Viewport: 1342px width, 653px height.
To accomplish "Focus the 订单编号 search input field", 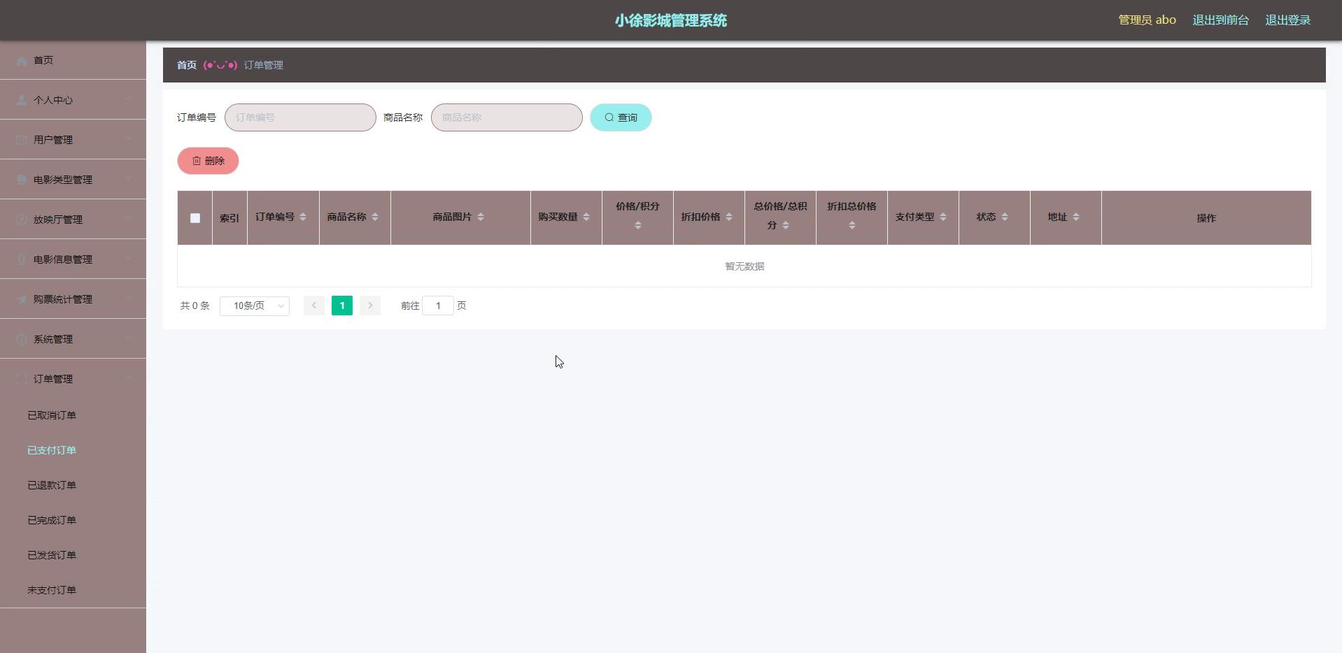I will (300, 117).
